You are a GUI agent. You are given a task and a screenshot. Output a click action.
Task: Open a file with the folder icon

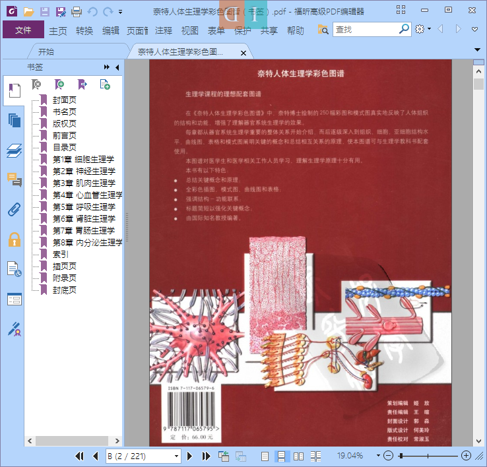coord(28,12)
